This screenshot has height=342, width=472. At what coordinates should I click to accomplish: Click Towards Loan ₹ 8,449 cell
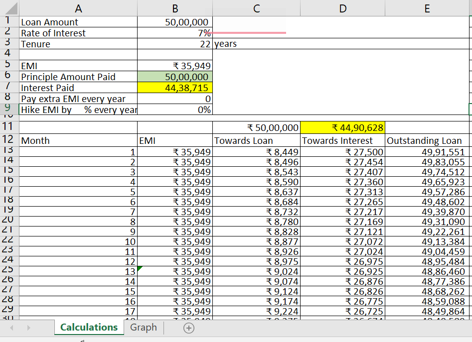[257, 152]
